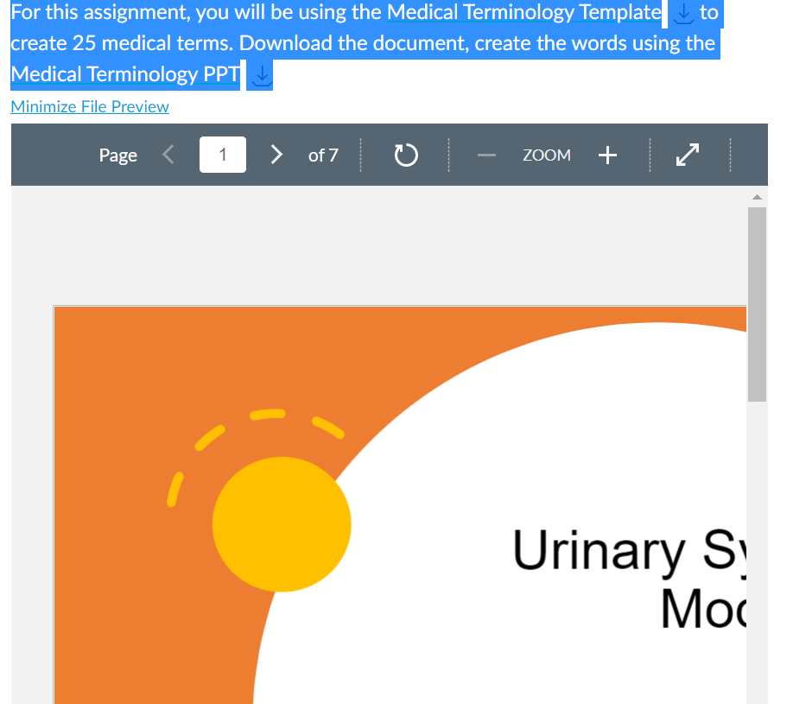Zoom out with the minus button
793x704 pixels.
[486, 155]
